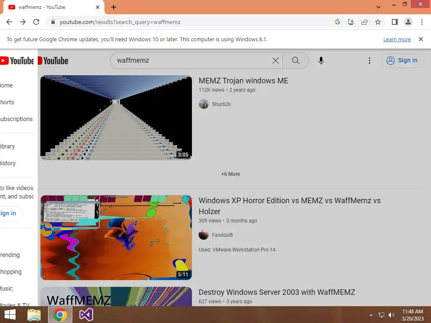This screenshot has height=323, width=431.
Task: Open the History sidebar item
Action: pyautogui.click(x=8, y=163)
